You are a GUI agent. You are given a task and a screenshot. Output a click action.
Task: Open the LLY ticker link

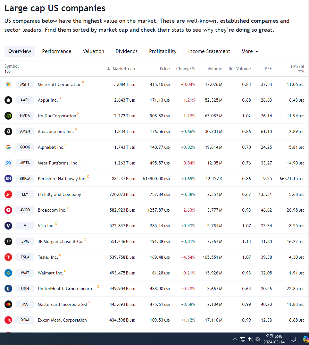pyautogui.click(x=25, y=194)
